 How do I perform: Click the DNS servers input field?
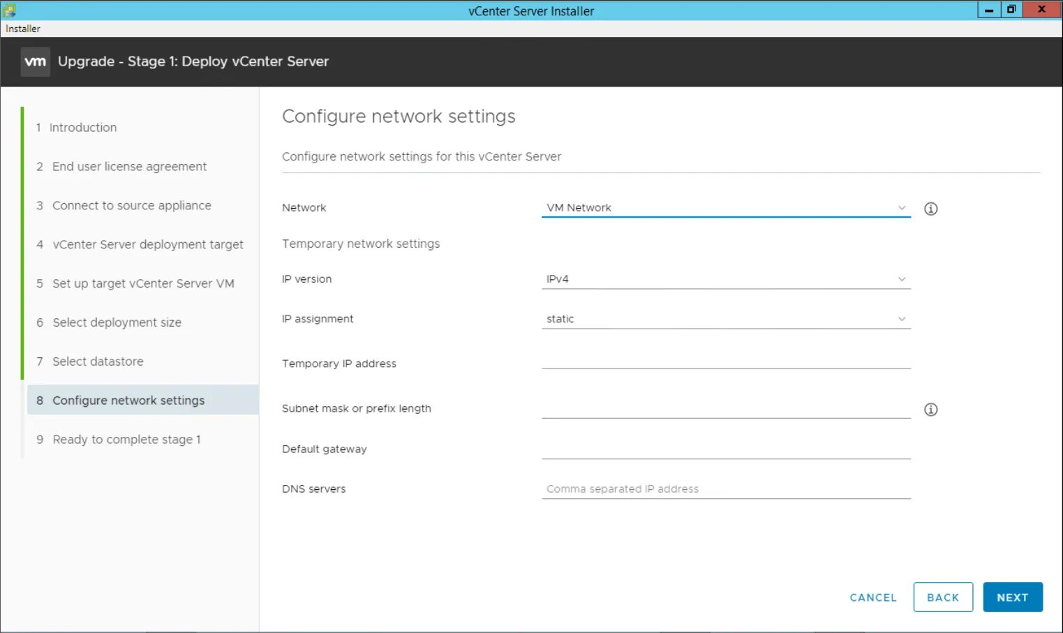pos(726,489)
